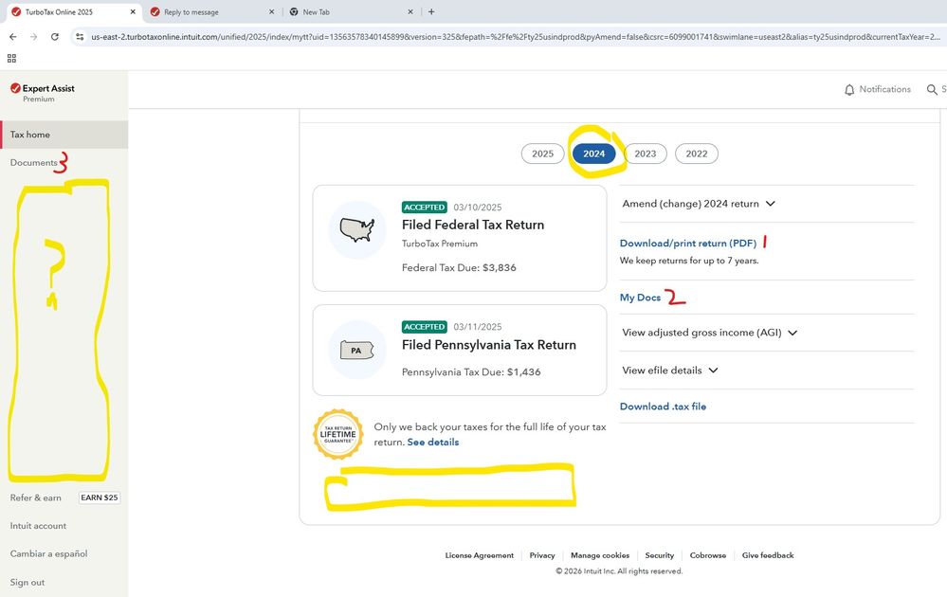The height and width of the screenshot is (597, 947).
Task: Switch to the TurboTax Online 2025 tab
Action: tap(72, 11)
